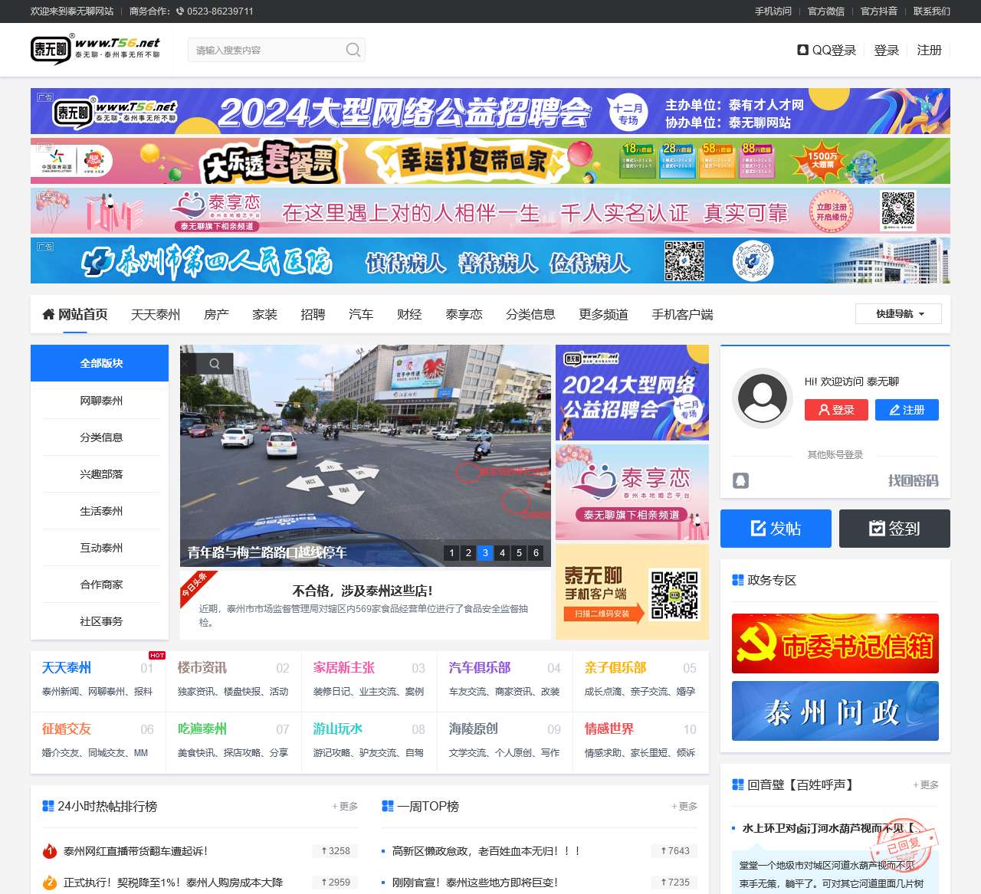Click the 24小时热帖排行榜 grid icon

(x=48, y=806)
